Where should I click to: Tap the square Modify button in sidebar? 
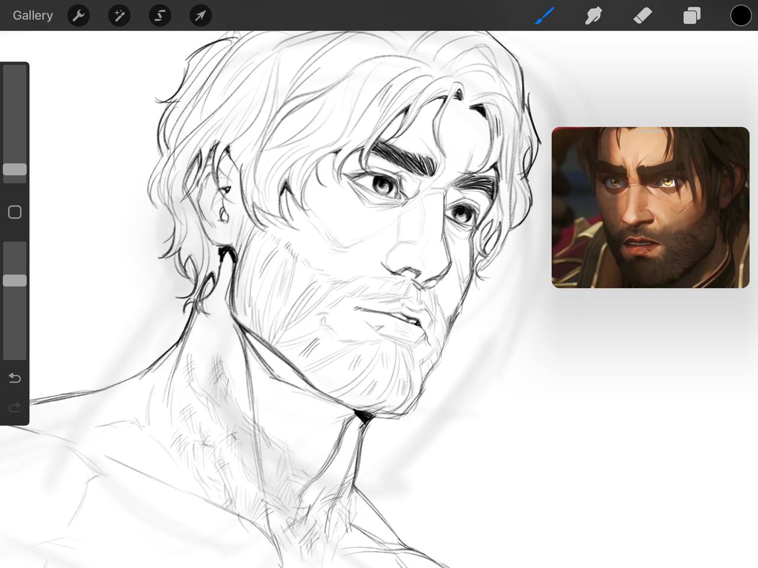15,212
